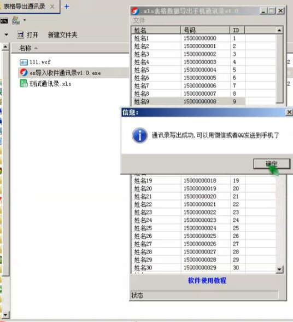This screenshot has height=322, width=293.
Task: Open a new tab with the plus icon
Action: coord(67,7)
